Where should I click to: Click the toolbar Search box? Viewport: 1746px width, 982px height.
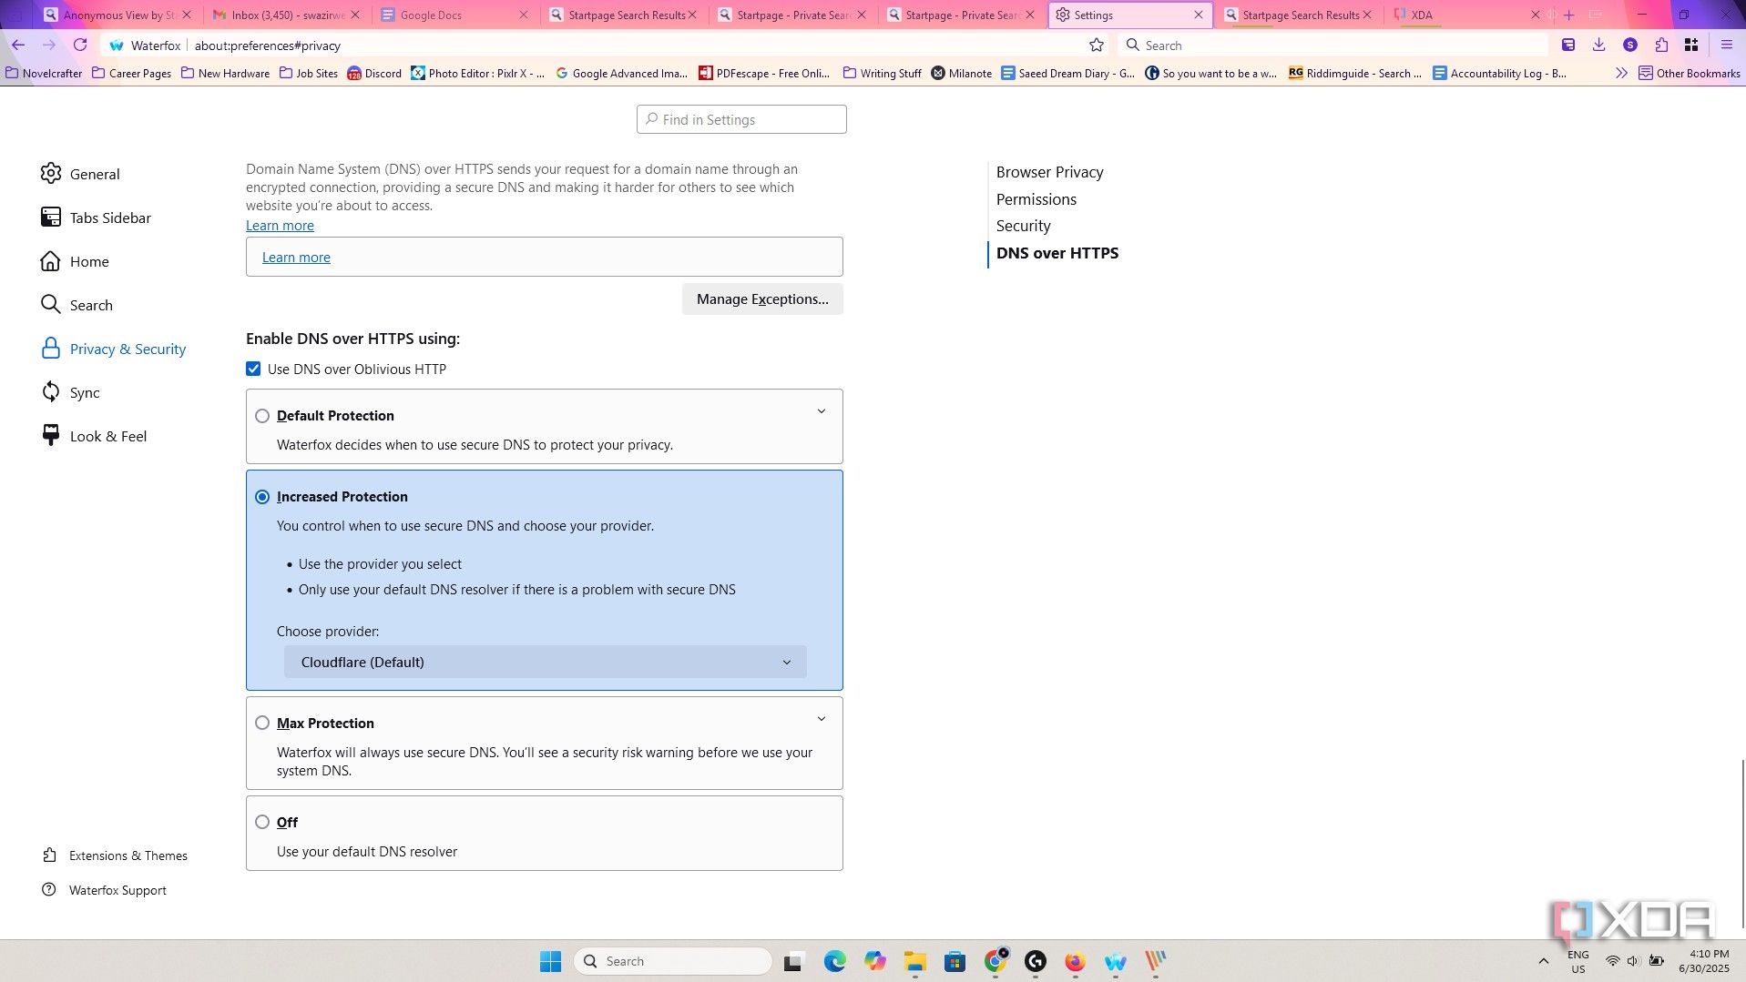1332,45
